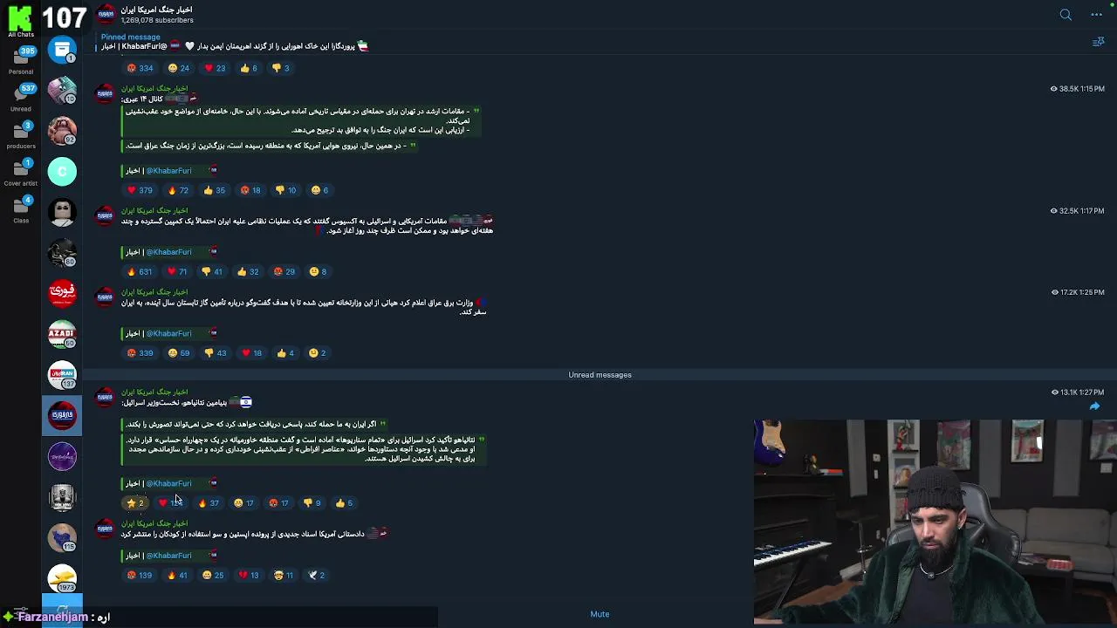The image size is (1117, 628).
Task: Open the Personal chat folder
Action: [x=21, y=59]
